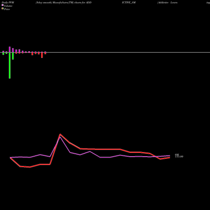Select the "Price" legend label
210x210 pixels.
tap(7, 9)
